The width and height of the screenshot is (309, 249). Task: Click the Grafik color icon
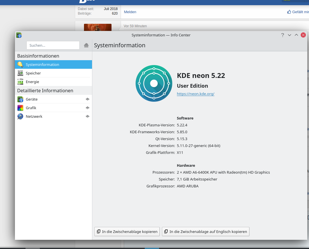click(20, 108)
